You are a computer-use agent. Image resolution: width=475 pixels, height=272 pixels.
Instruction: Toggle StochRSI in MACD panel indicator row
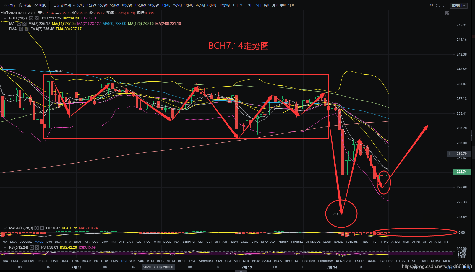189,242
